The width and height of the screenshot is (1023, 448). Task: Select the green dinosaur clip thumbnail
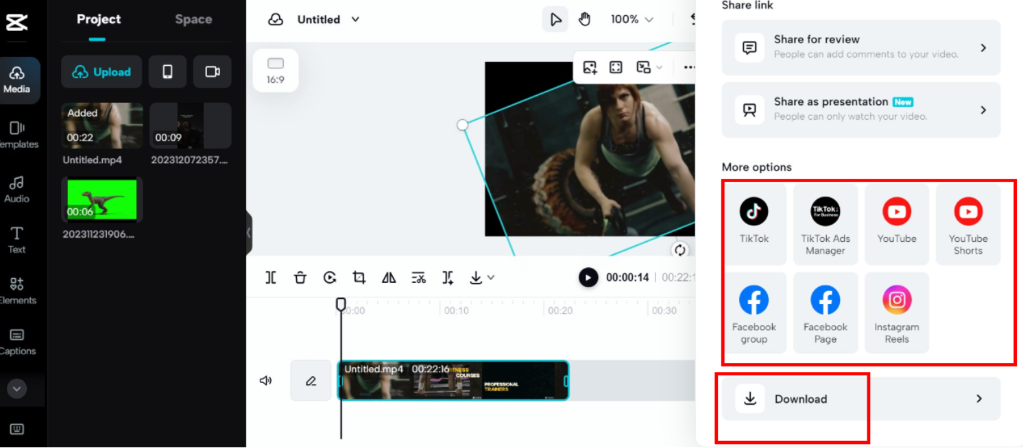[x=101, y=199]
